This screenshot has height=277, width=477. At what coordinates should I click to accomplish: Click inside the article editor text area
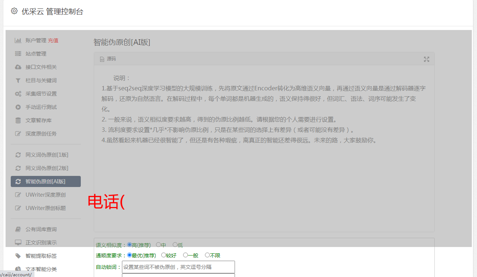tap(264, 148)
